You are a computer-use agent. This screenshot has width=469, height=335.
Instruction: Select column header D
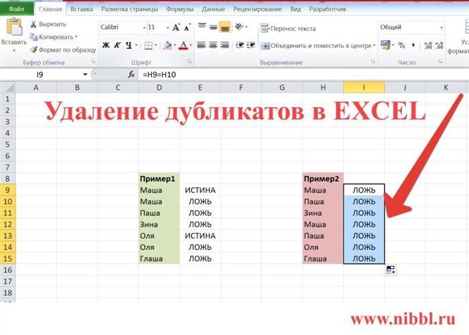(x=159, y=88)
